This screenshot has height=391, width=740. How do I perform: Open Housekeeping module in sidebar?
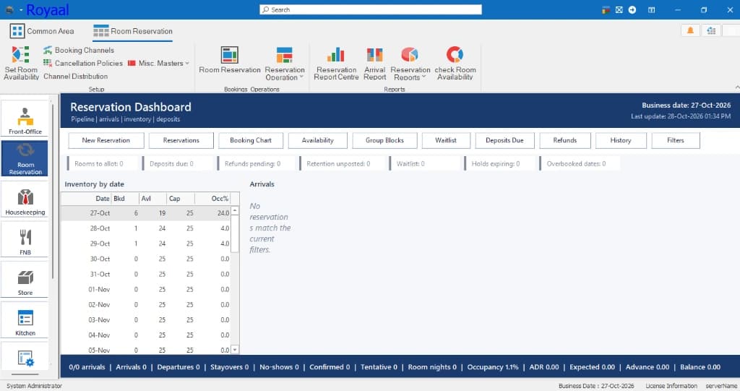coord(25,200)
